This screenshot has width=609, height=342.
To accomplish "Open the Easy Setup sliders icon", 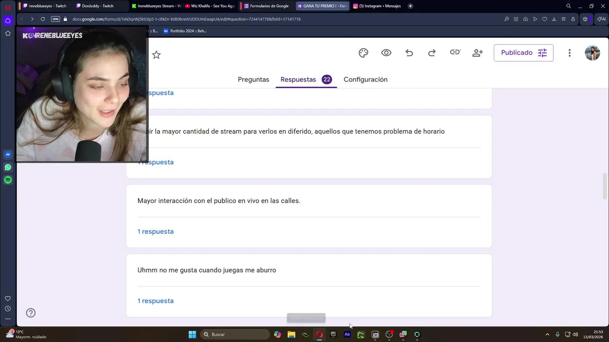I will tap(563, 19).
